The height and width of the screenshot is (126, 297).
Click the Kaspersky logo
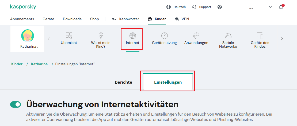click(x=23, y=7)
